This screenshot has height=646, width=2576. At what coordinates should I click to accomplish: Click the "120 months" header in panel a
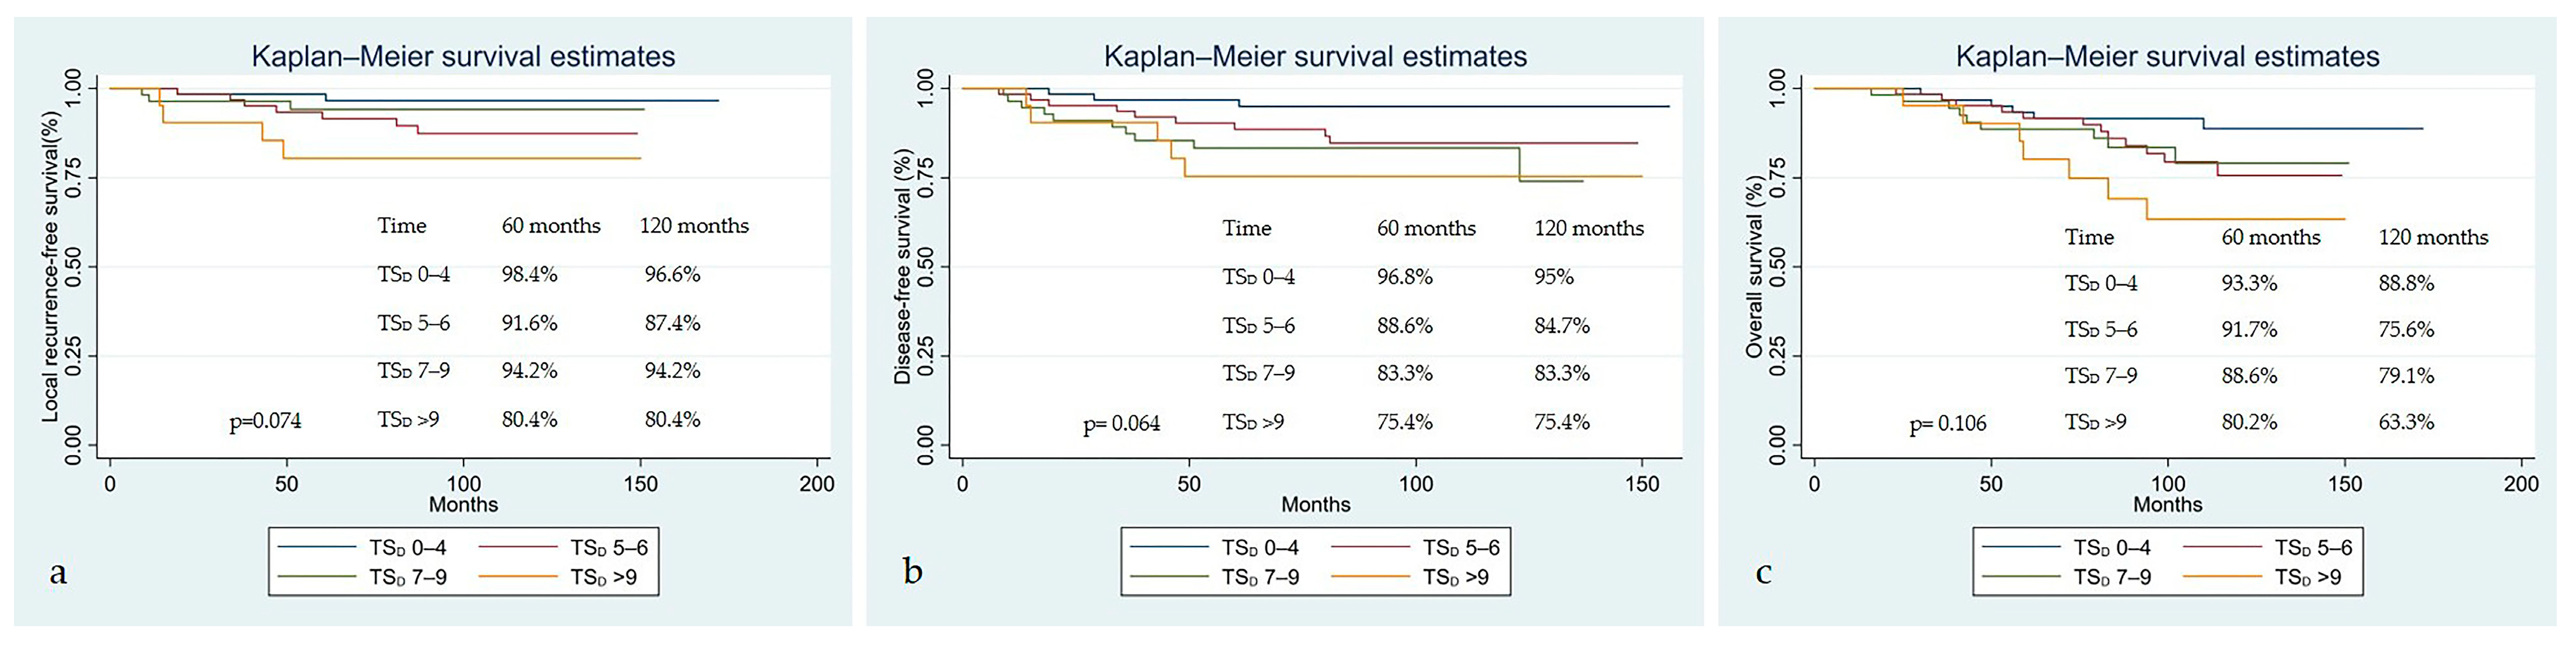click(x=694, y=226)
